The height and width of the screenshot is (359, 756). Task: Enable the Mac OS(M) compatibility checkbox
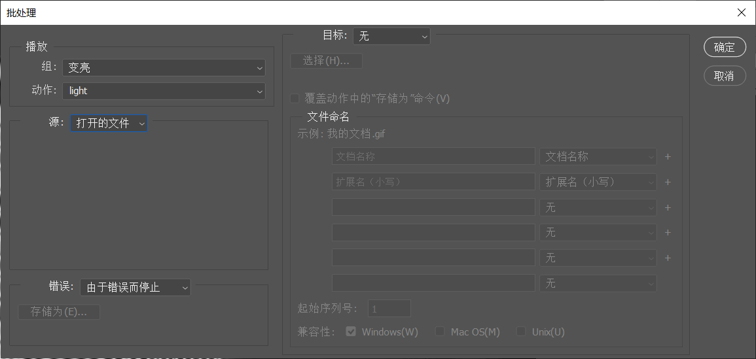(x=441, y=332)
